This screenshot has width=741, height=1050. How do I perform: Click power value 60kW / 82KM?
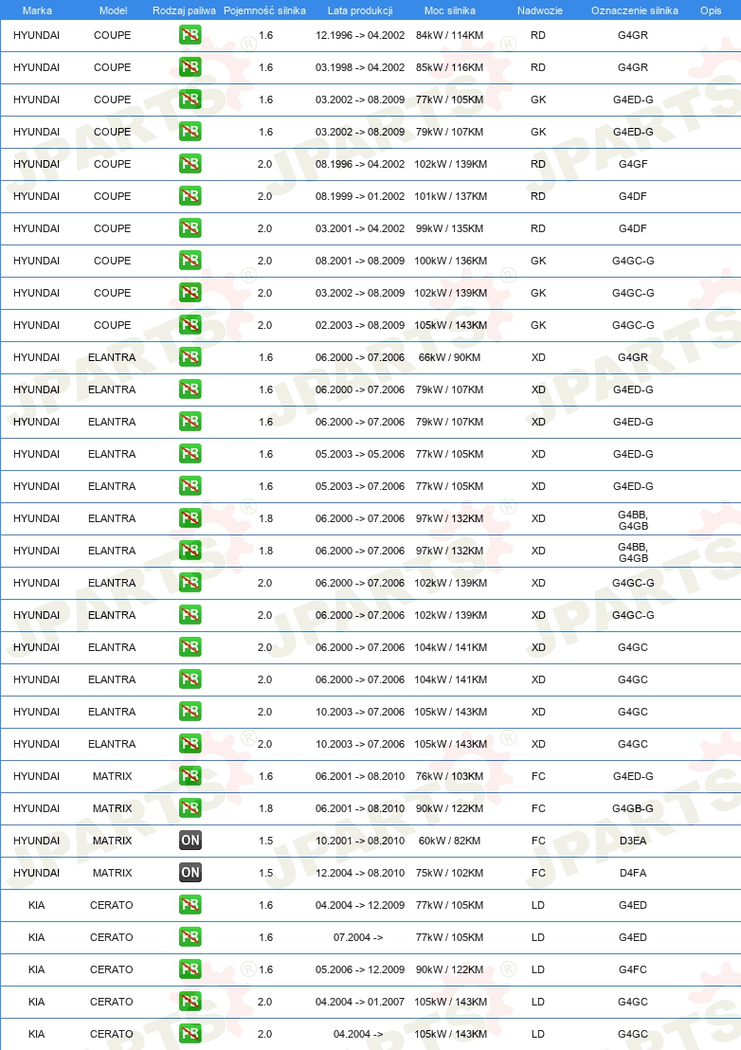(450, 841)
